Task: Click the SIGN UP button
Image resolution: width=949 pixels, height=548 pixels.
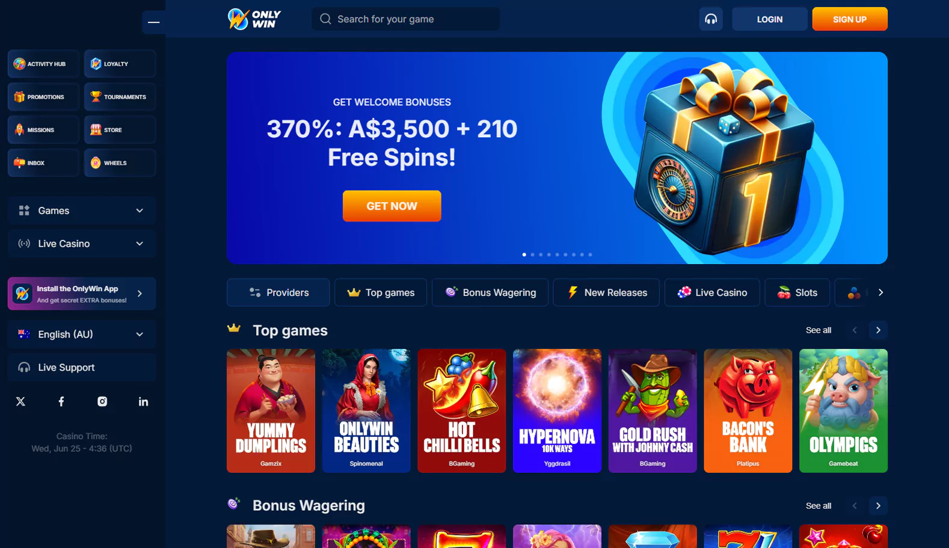Action: pos(850,19)
